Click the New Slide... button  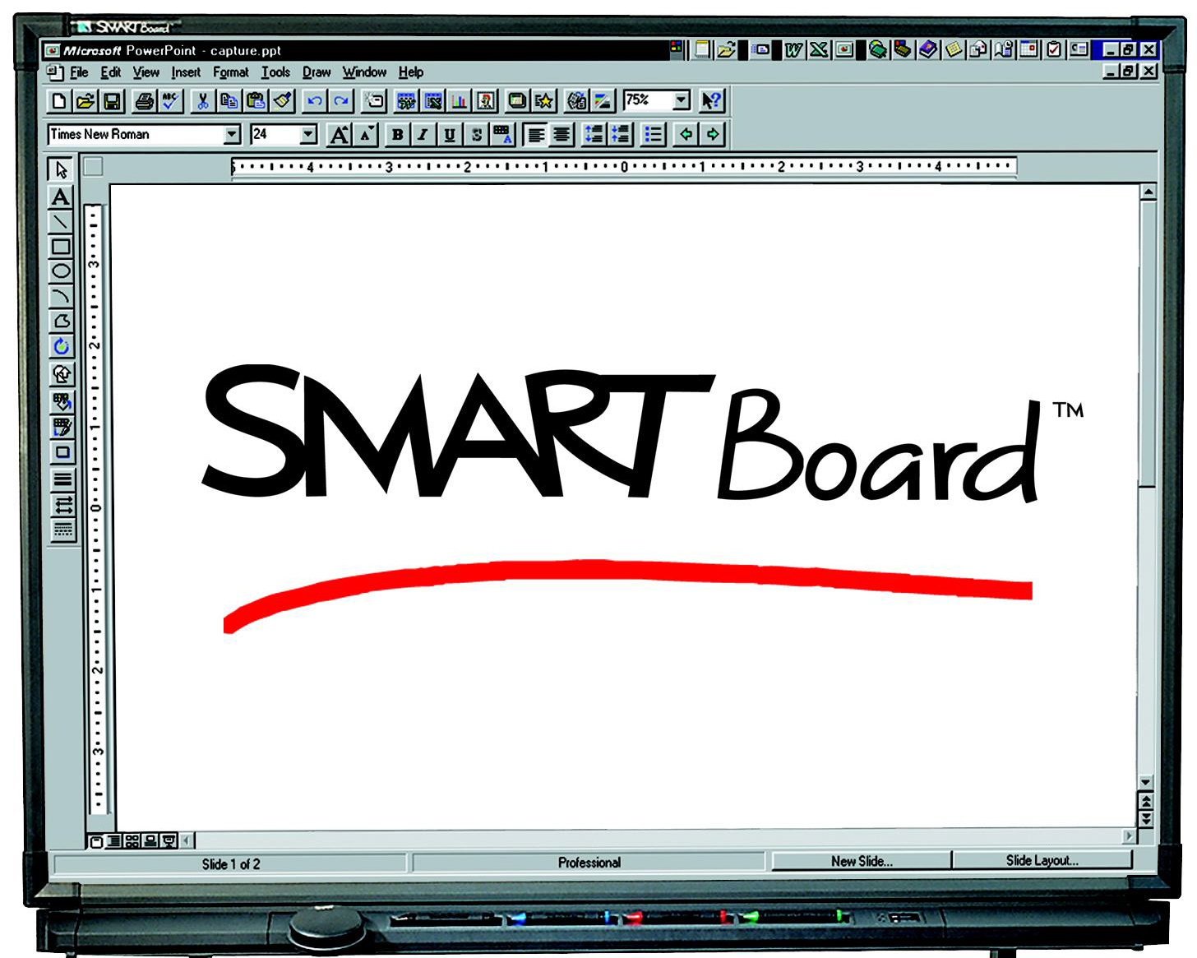(861, 861)
